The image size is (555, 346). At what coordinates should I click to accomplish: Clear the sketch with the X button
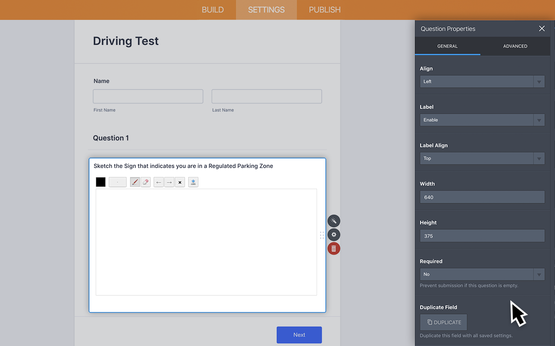coord(180,182)
